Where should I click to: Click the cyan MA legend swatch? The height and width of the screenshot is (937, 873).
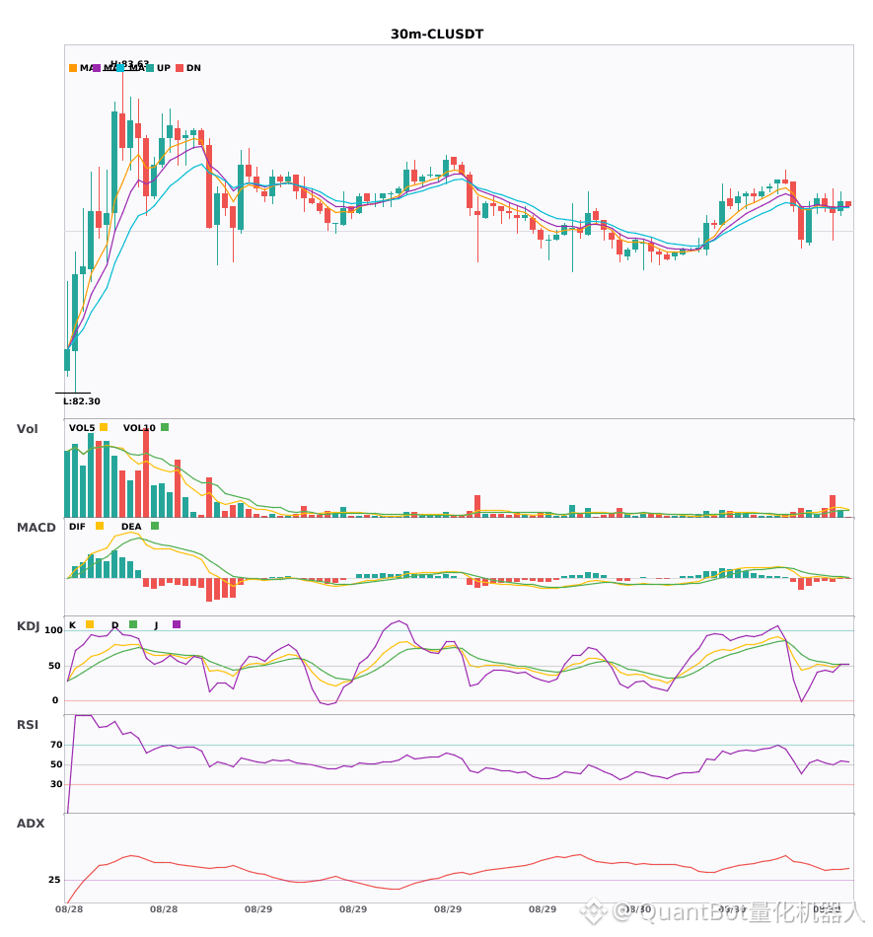(120, 68)
